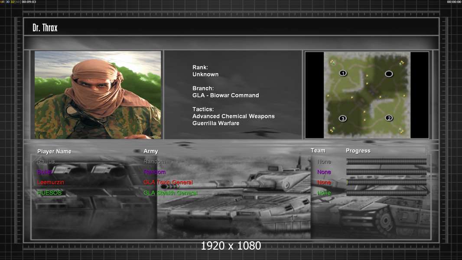462x260 pixels.
Task: Click HUESOS's green 'None' team value
Action: tap(324, 193)
